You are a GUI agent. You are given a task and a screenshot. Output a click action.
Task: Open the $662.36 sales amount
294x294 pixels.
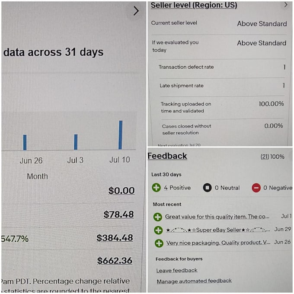(115, 260)
